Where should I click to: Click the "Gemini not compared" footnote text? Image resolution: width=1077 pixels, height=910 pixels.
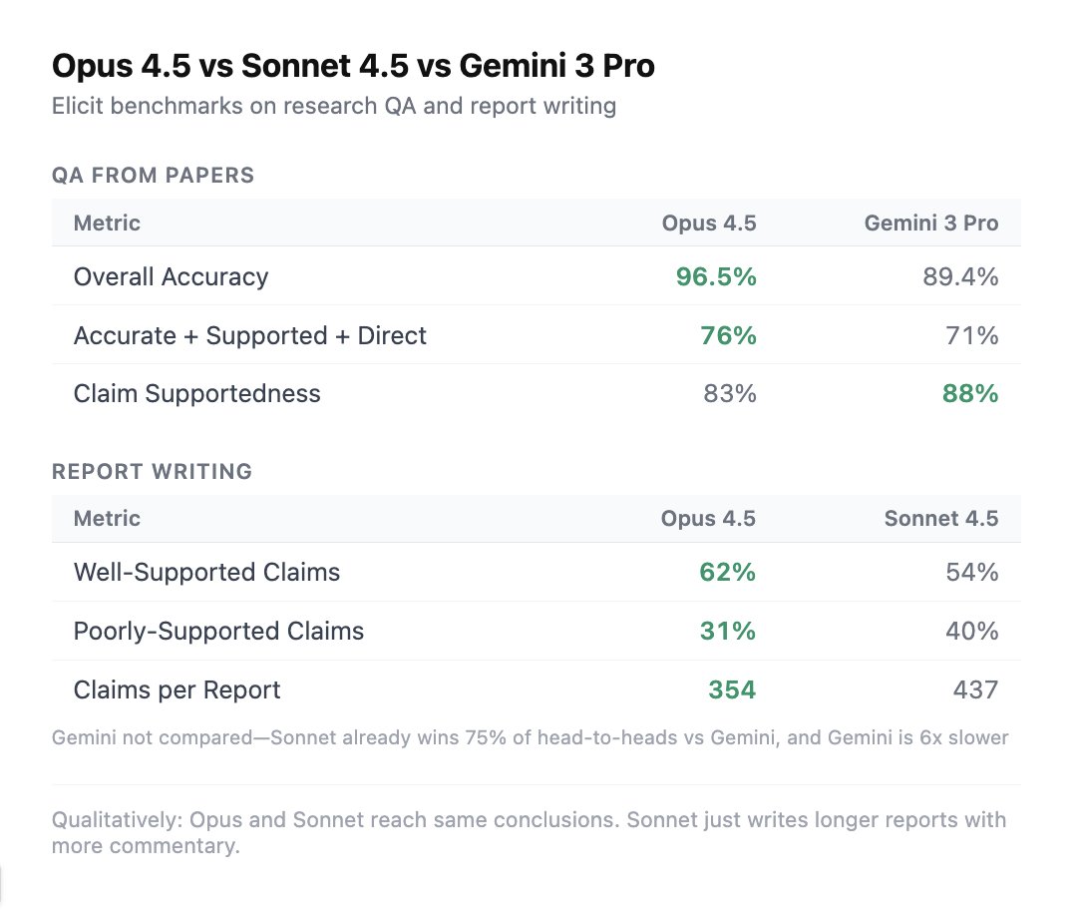pos(530,738)
